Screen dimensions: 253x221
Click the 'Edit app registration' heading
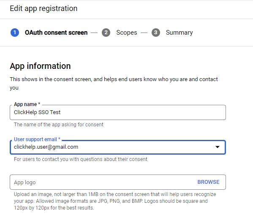click(44, 8)
